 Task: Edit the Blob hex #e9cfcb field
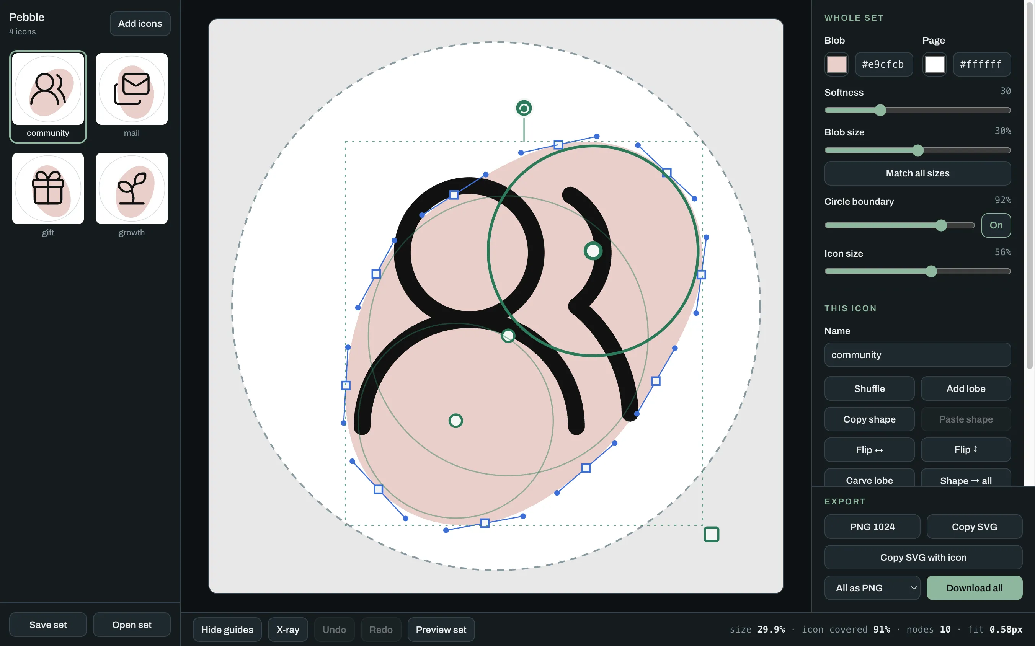click(884, 65)
